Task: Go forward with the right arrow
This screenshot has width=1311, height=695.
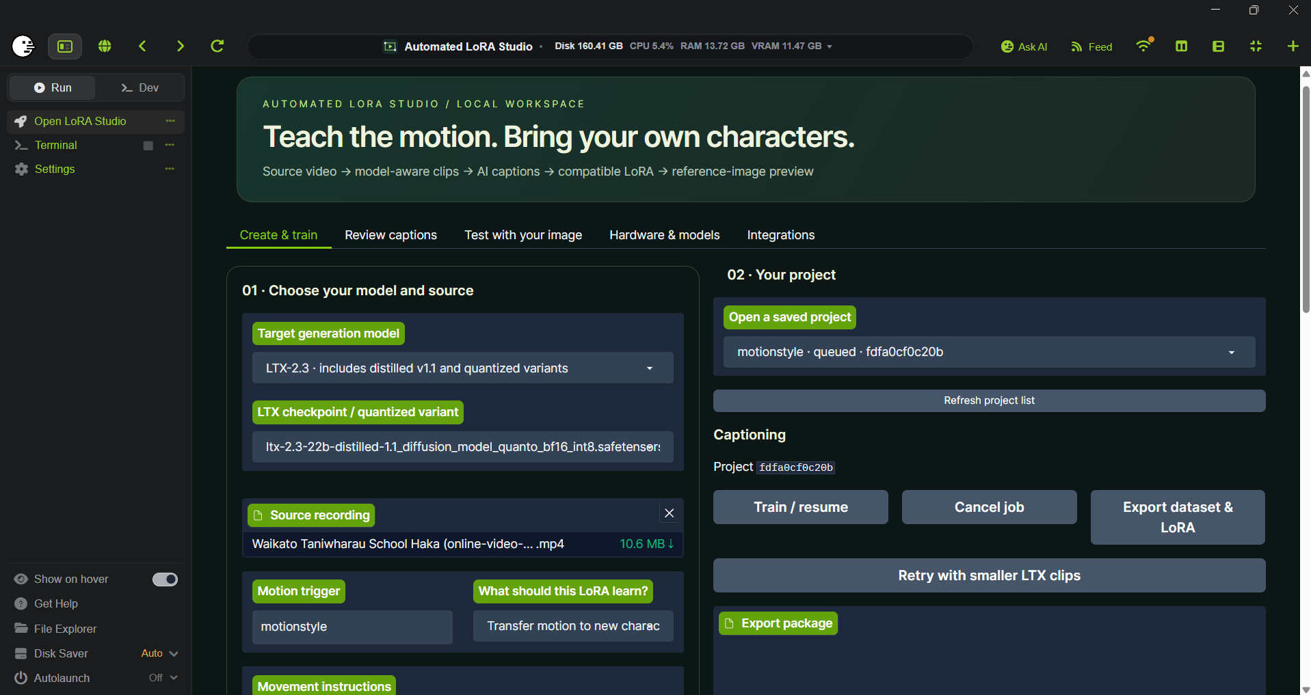Action: click(x=180, y=46)
